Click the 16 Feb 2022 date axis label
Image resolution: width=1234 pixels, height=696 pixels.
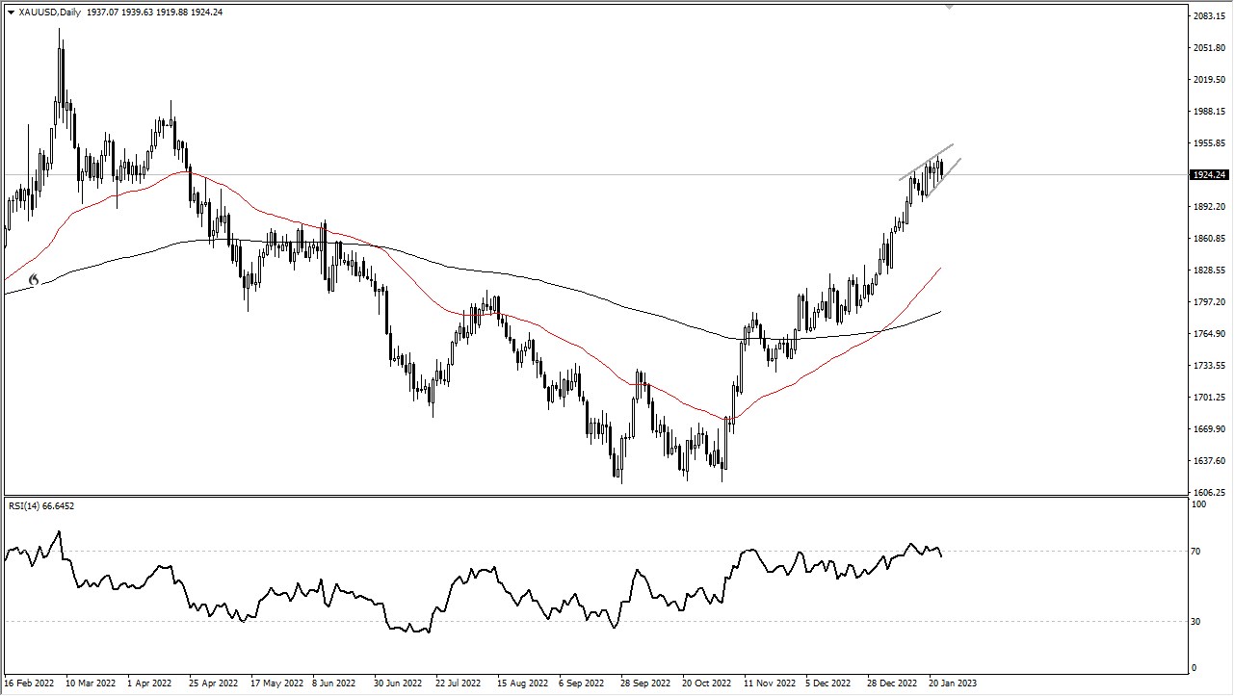tap(31, 683)
